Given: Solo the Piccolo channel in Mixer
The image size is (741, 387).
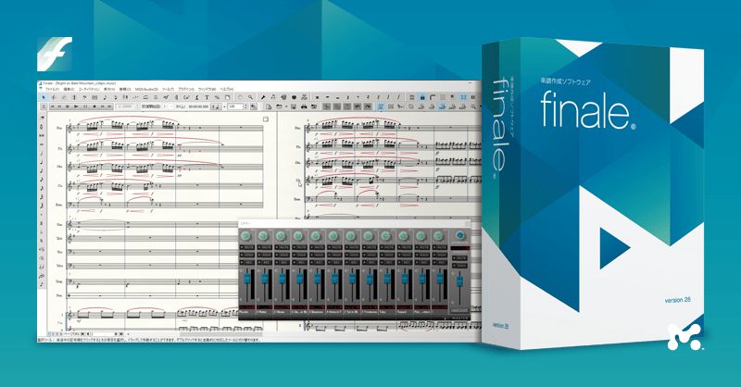Looking at the screenshot, I should click(246, 255).
